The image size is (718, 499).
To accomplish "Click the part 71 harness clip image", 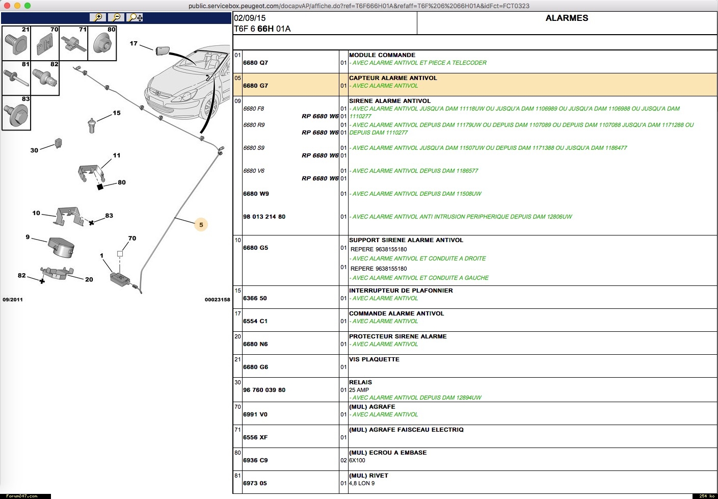I will pyautogui.click(x=74, y=44).
